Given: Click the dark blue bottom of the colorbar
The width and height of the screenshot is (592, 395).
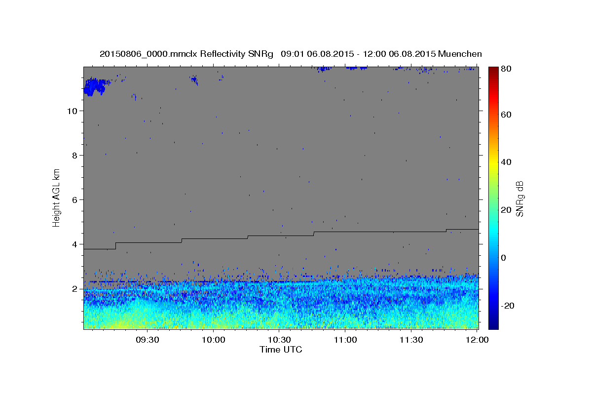Looking at the screenshot, I should click(x=493, y=324).
